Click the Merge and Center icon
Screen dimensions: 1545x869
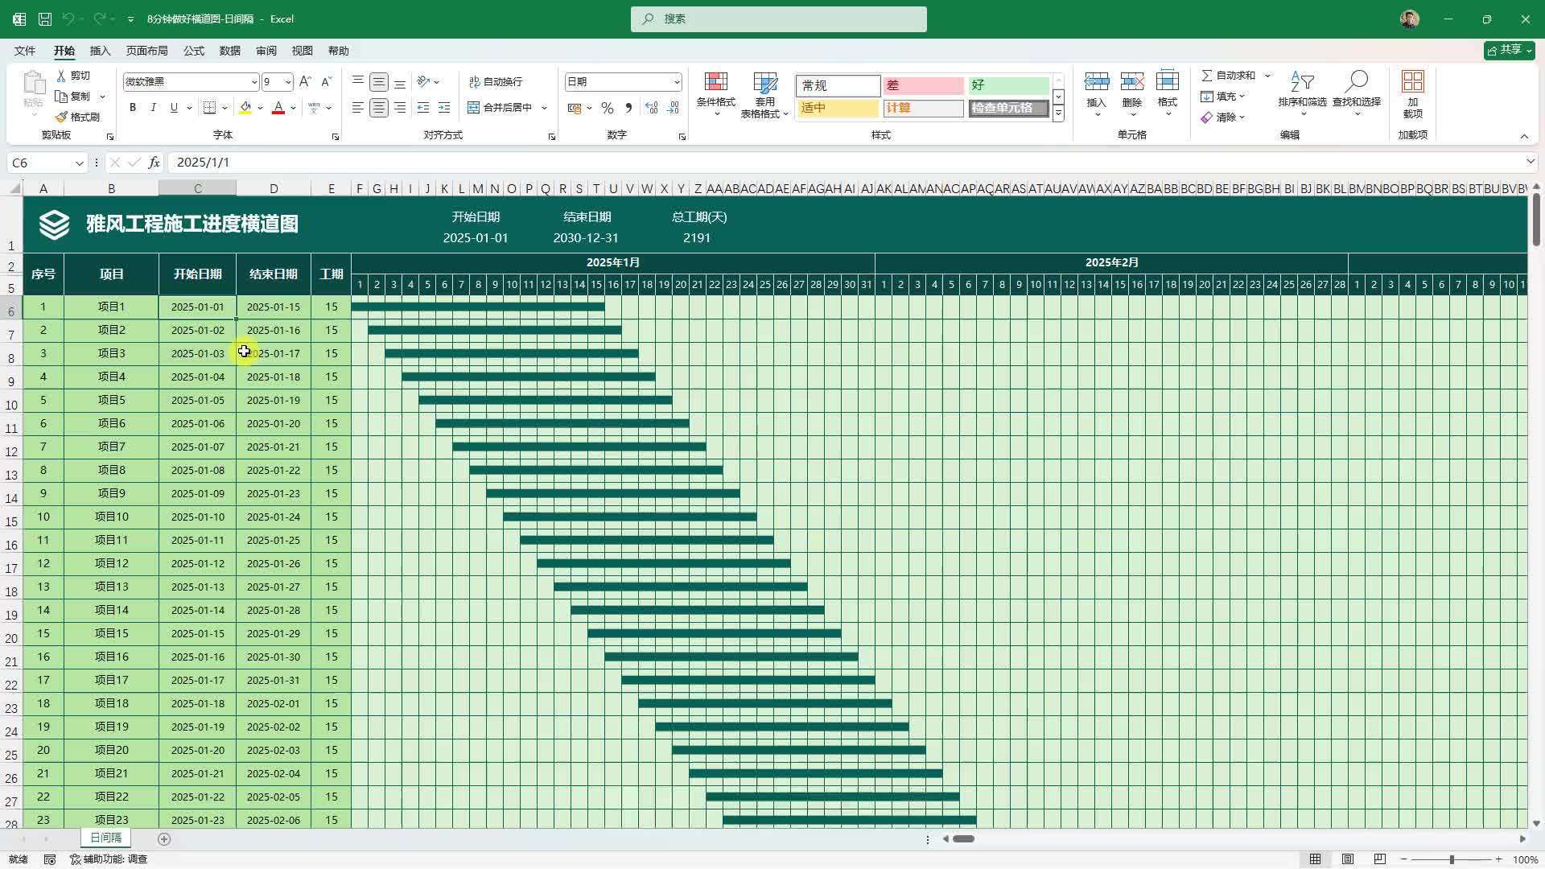(x=474, y=107)
